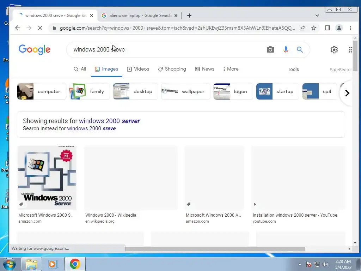Open the Windows Start menu
This screenshot has height=271, width=361.
tap(9, 264)
